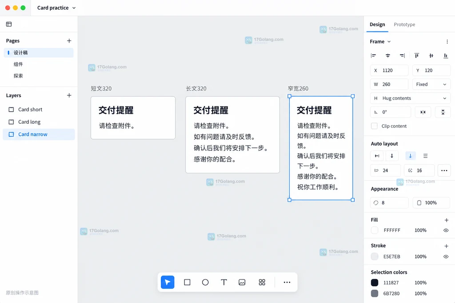Click the 短文320 frame label
455x303 pixels.
coord(101,89)
